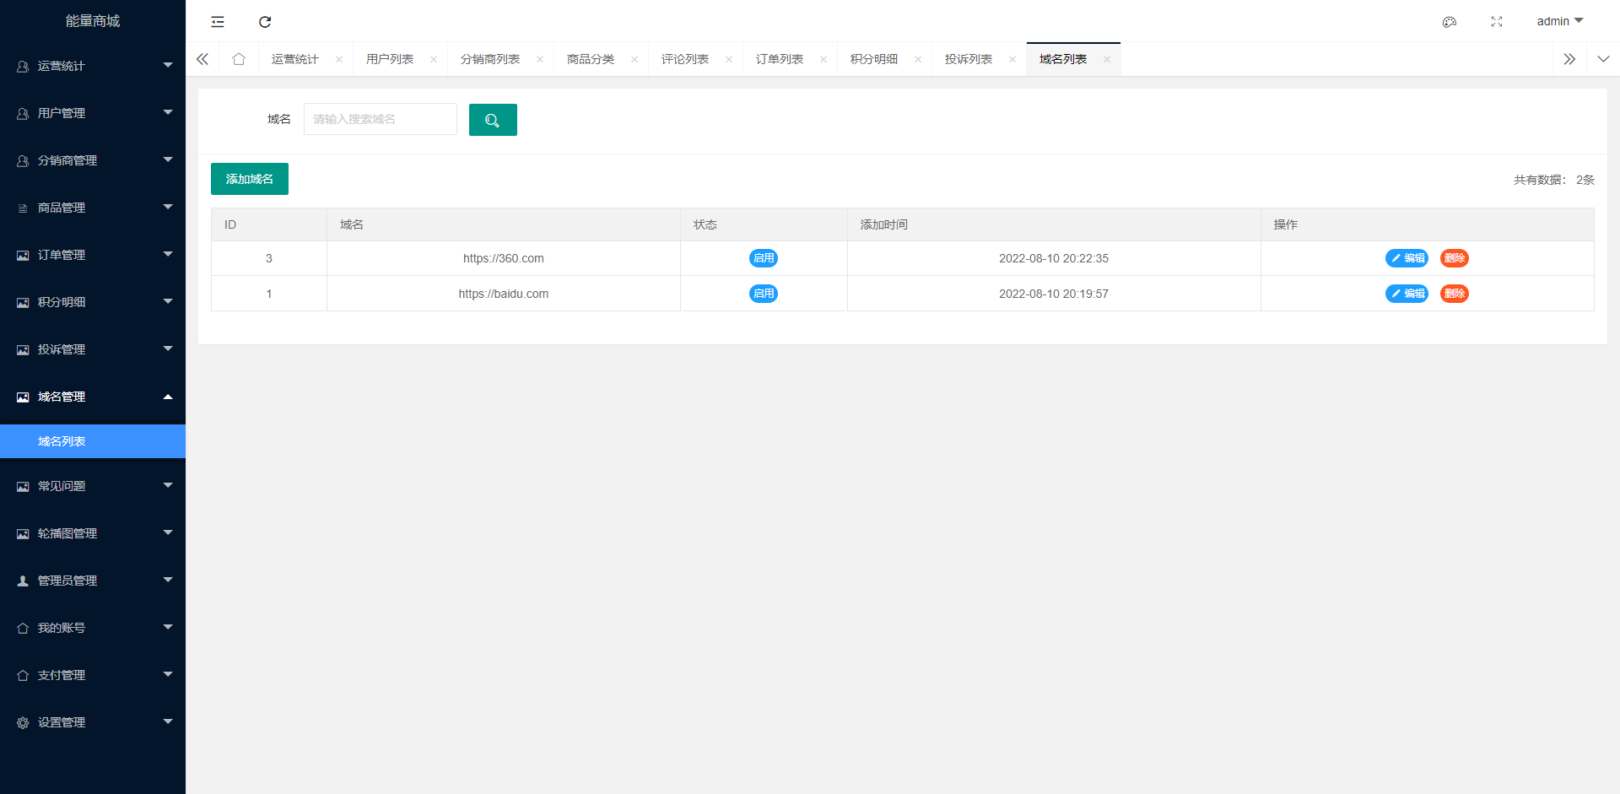
Task: Go to the home tab icon
Action: tap(239, 59)
